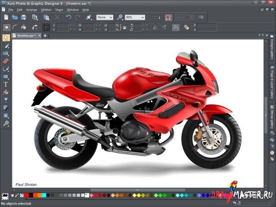Open the Arrange menu

[x=32, y=10]
